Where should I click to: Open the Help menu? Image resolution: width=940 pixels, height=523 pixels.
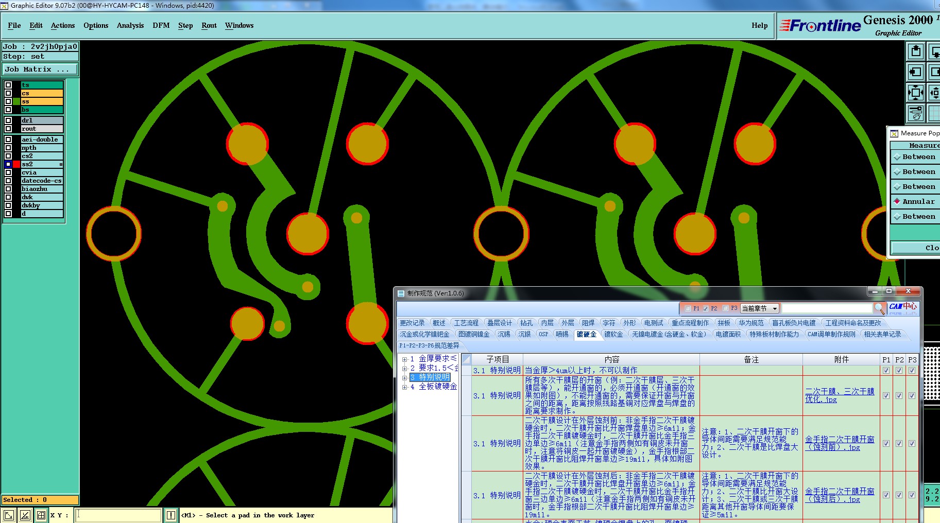(x=759, y=25)
